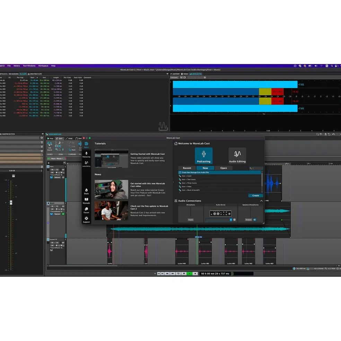The image size is (341, 341).
Task: Switch to the Recent tab
Action: point(187,168)
